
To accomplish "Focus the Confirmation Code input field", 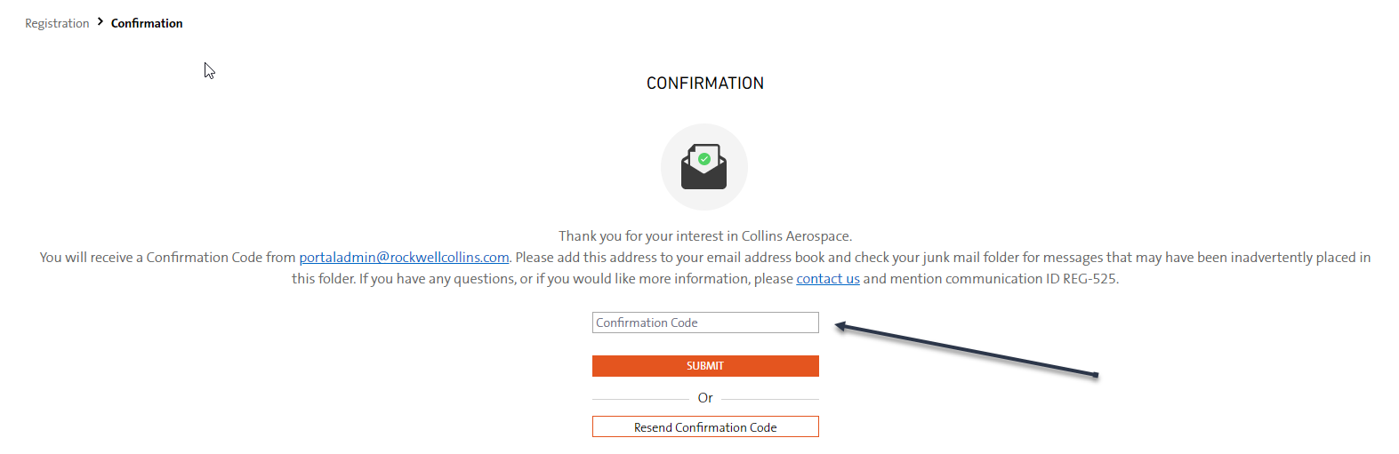I will pyautogui.click(x=704, y=323).
